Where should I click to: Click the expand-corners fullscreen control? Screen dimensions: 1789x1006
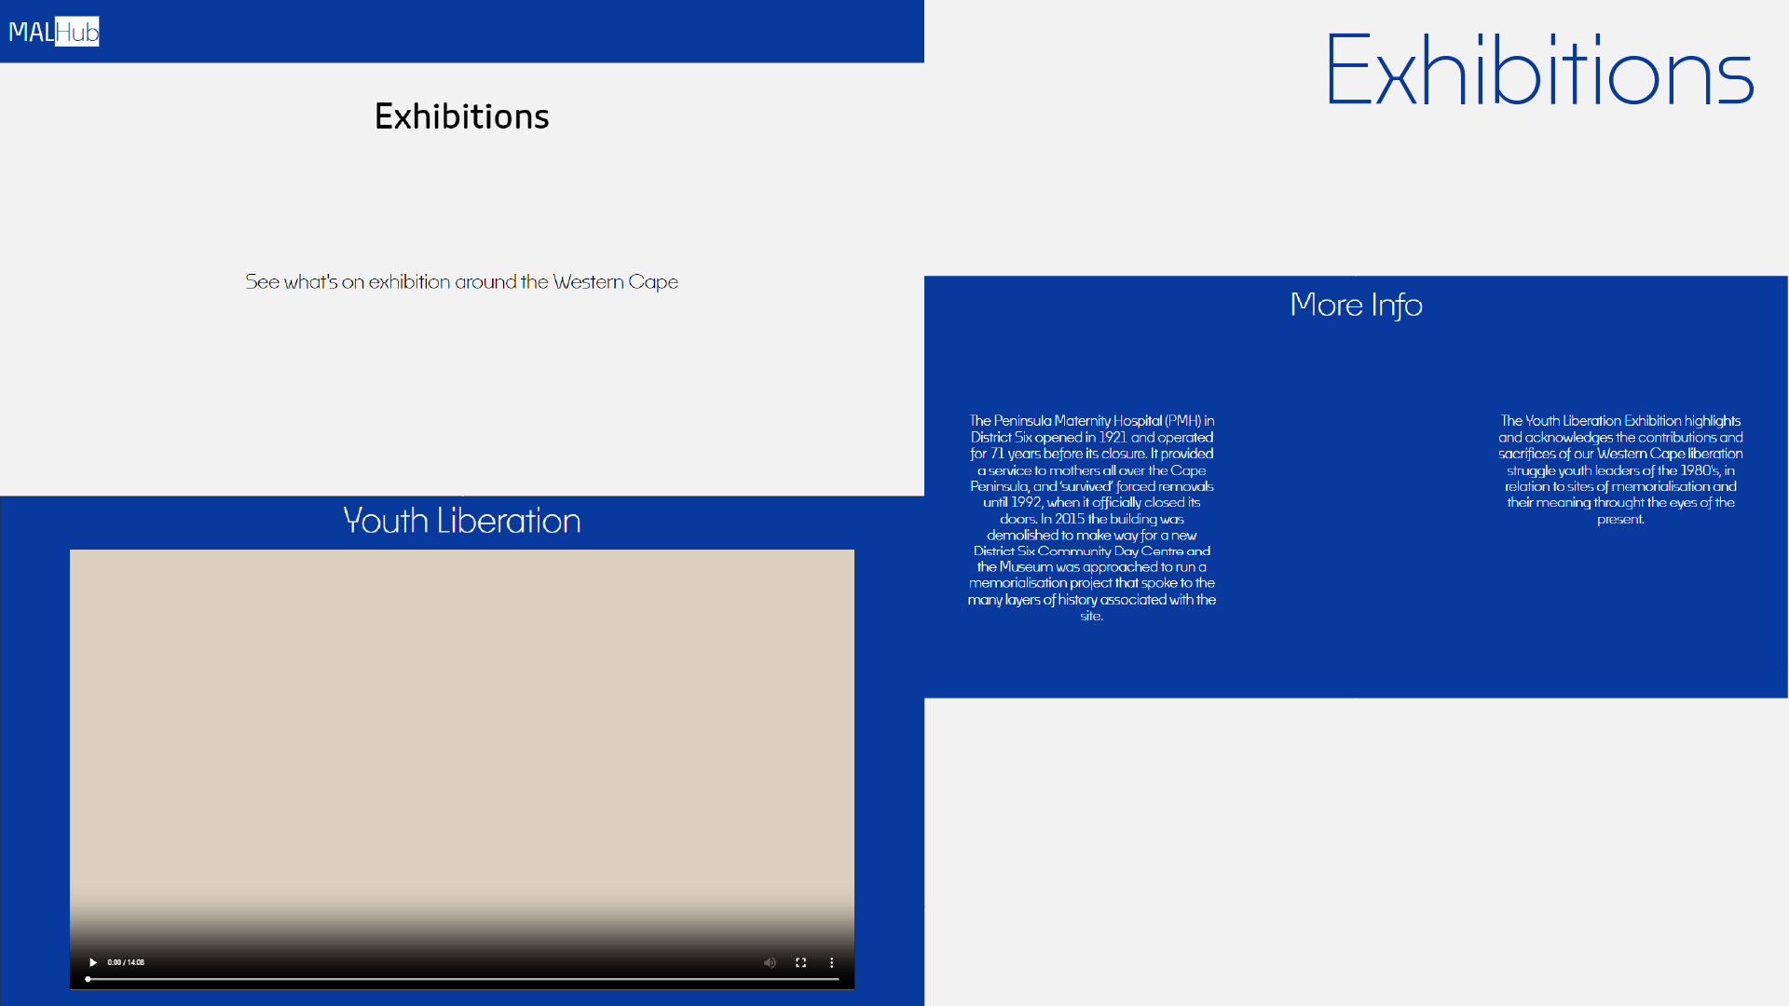click(800, 962)
